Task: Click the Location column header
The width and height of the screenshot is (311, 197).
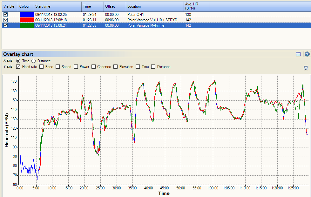Action: (154, 6)
